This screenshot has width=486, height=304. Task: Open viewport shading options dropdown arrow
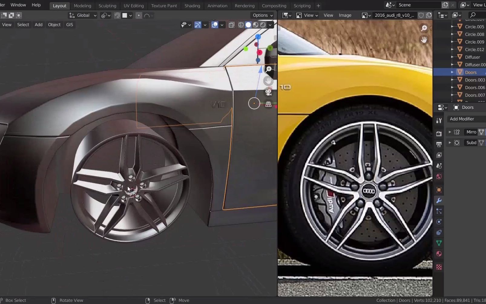[x=270, y=25]
